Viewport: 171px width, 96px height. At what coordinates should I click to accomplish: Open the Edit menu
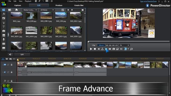pyautogui.click(x=15, y=1)
